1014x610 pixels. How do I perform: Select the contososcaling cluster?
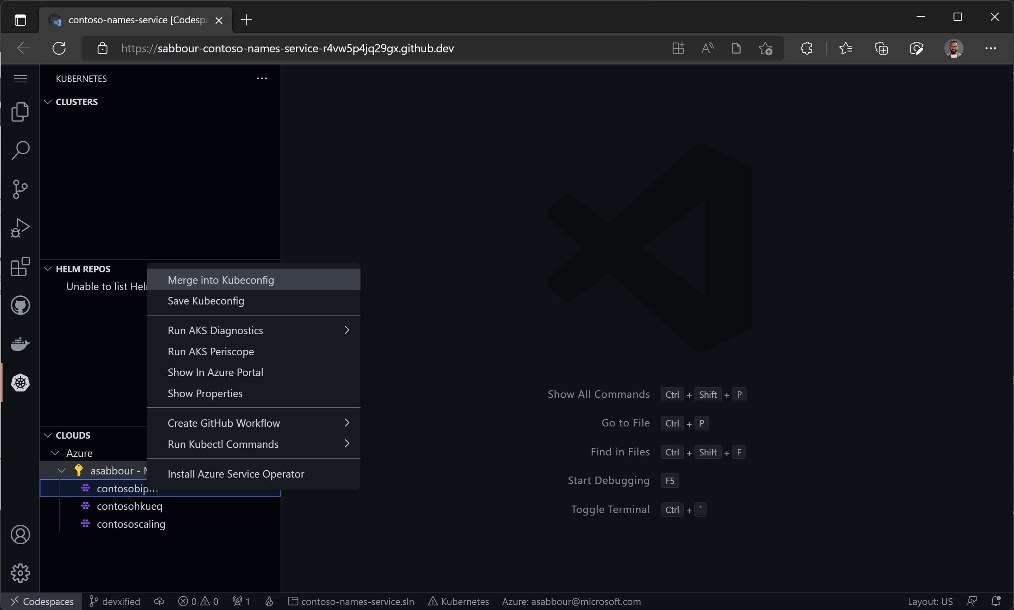click(x=131, y=524)
